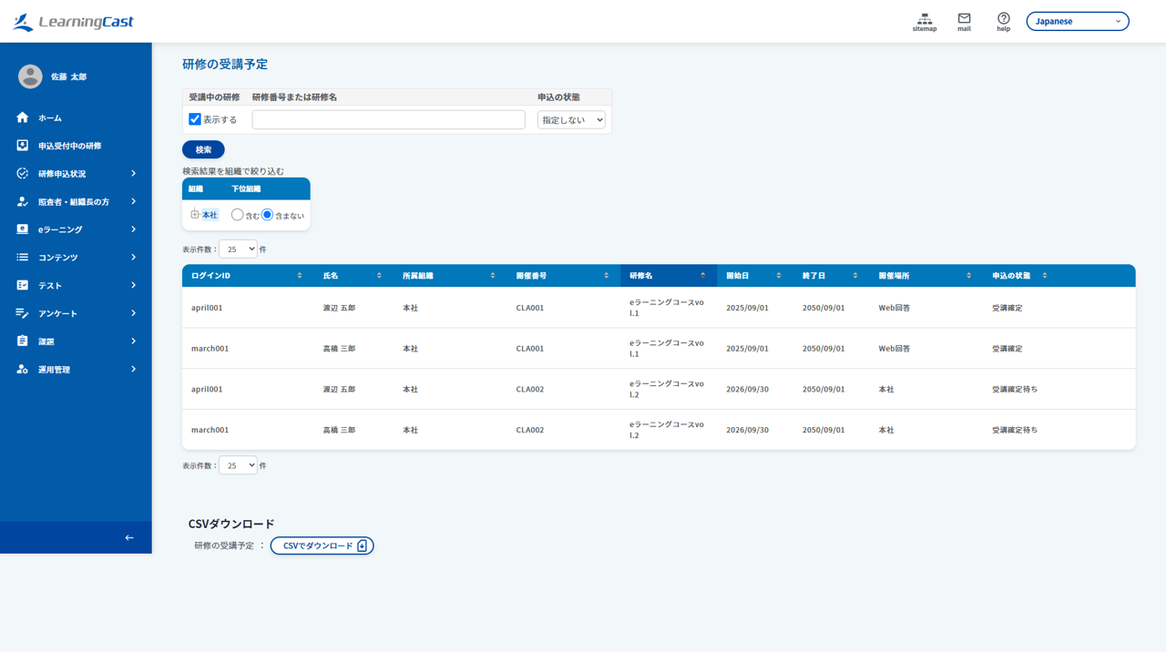Uncheck the 表示する checkbox
Image resolution: width=1166 pixels, height=652 pixels.
pos(195,119)
